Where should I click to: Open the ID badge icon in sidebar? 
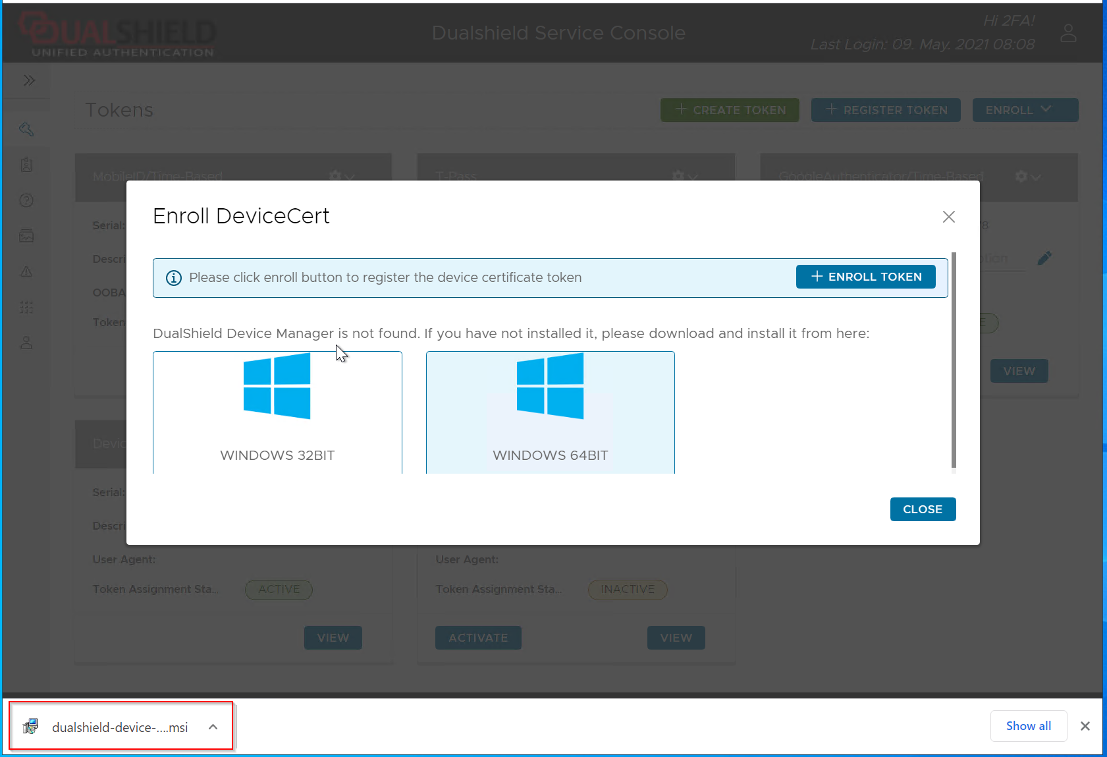[26, 165]
